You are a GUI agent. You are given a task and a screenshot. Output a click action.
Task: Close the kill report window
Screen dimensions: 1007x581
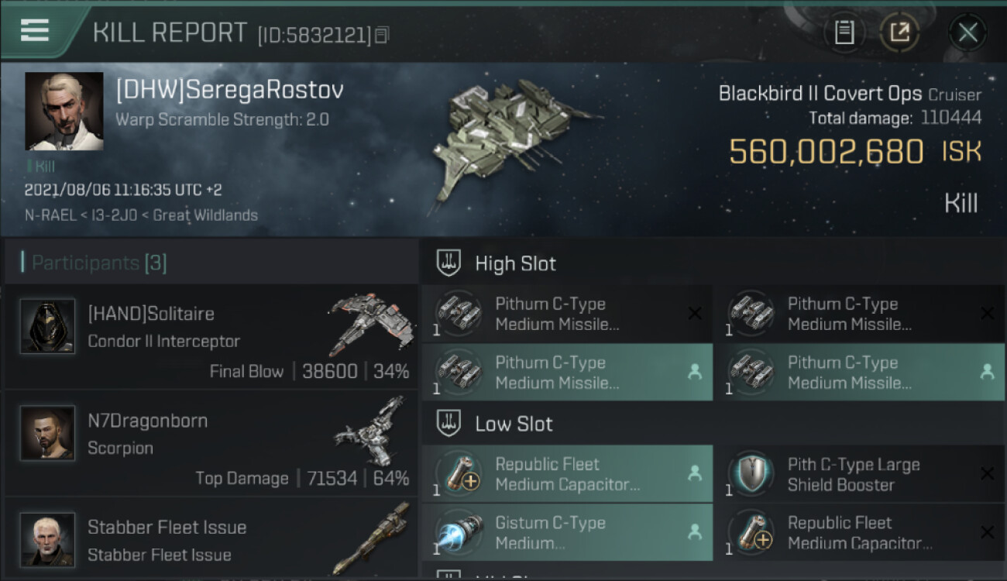[x=967, y=33]
